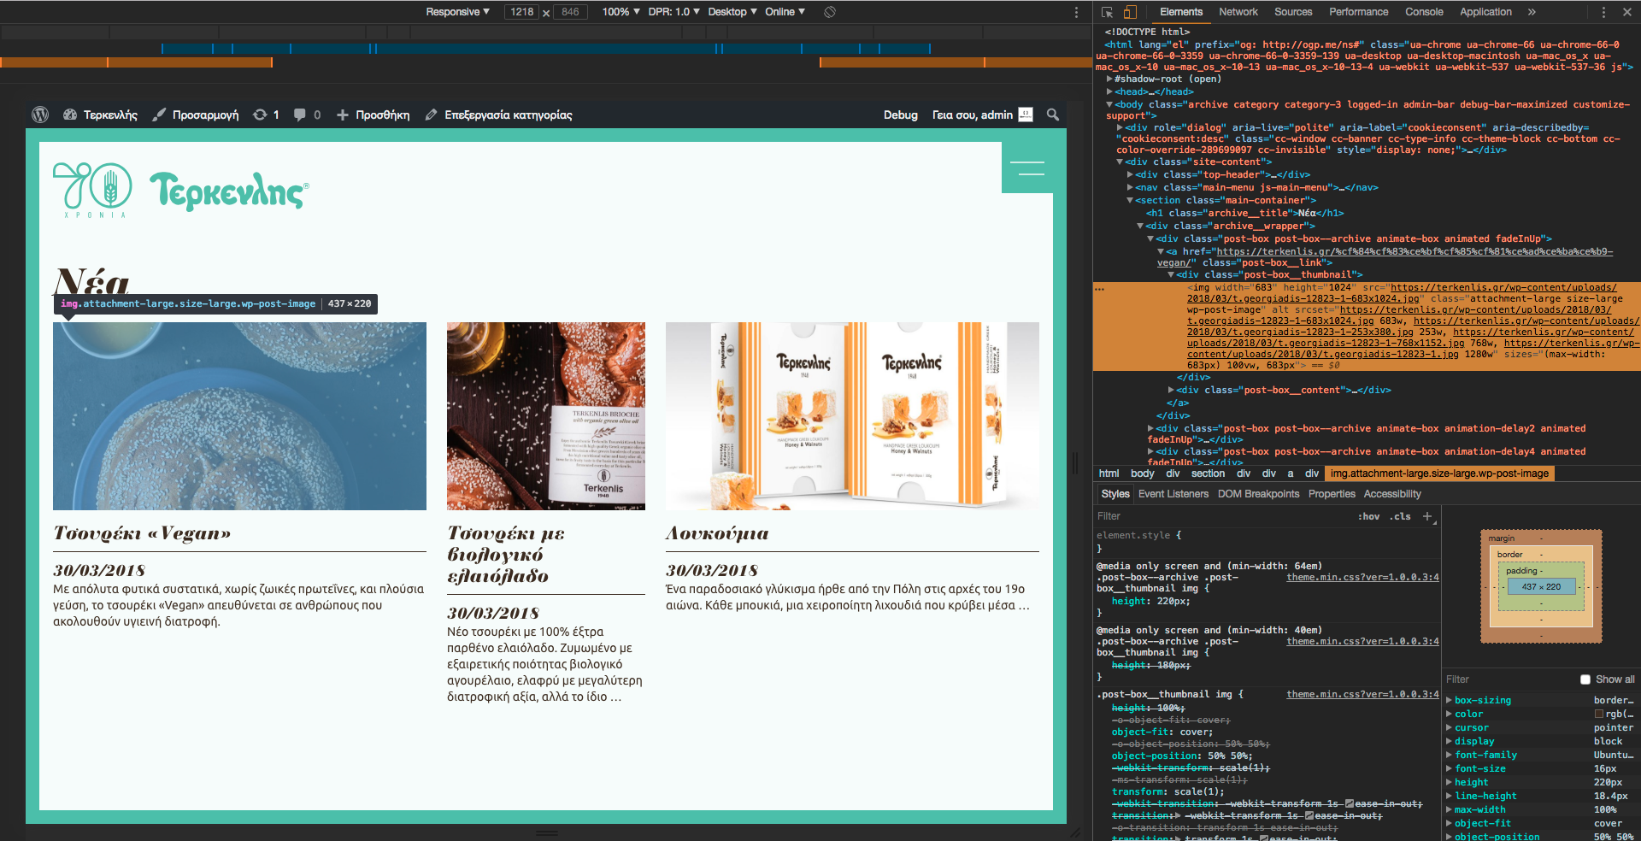Show more DevTools tabs with the double chevron
Viewport: 1641px width, 841px height.
pos(1532,12)
